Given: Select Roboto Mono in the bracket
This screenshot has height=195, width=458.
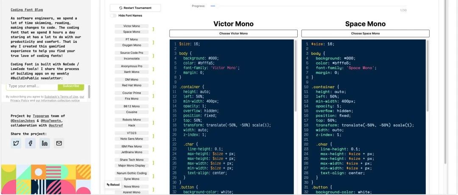Looking at the screenshot, I should point(132,120).
